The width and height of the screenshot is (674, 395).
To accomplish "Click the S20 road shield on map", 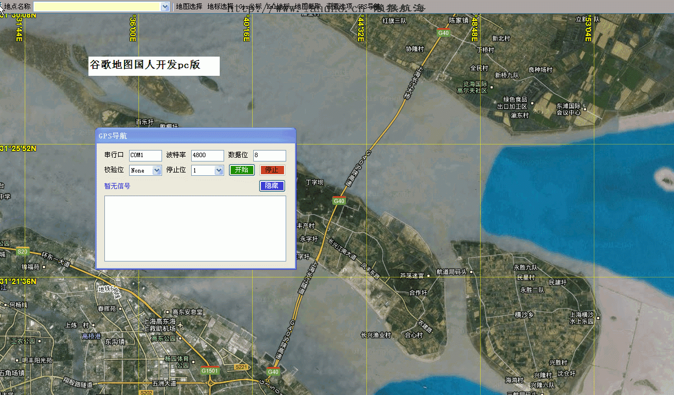I will coord(23,252).
